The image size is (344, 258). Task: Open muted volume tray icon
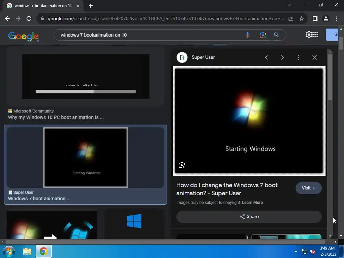[313, 251]
